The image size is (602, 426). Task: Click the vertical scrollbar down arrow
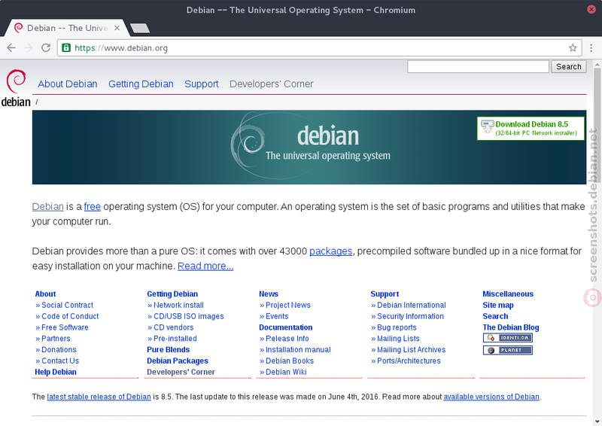tap(597, 421)
